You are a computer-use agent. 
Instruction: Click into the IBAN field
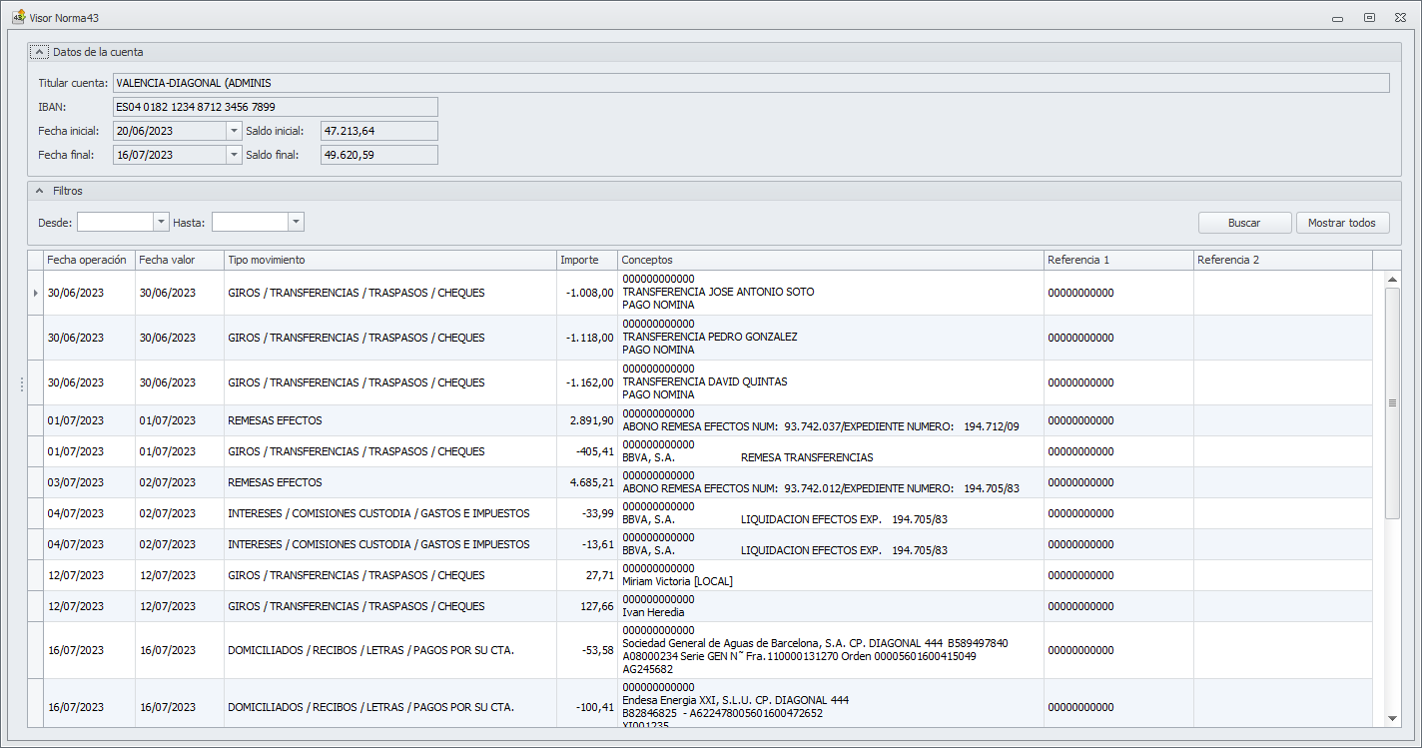pyautogui.click(x=275, y=107)
